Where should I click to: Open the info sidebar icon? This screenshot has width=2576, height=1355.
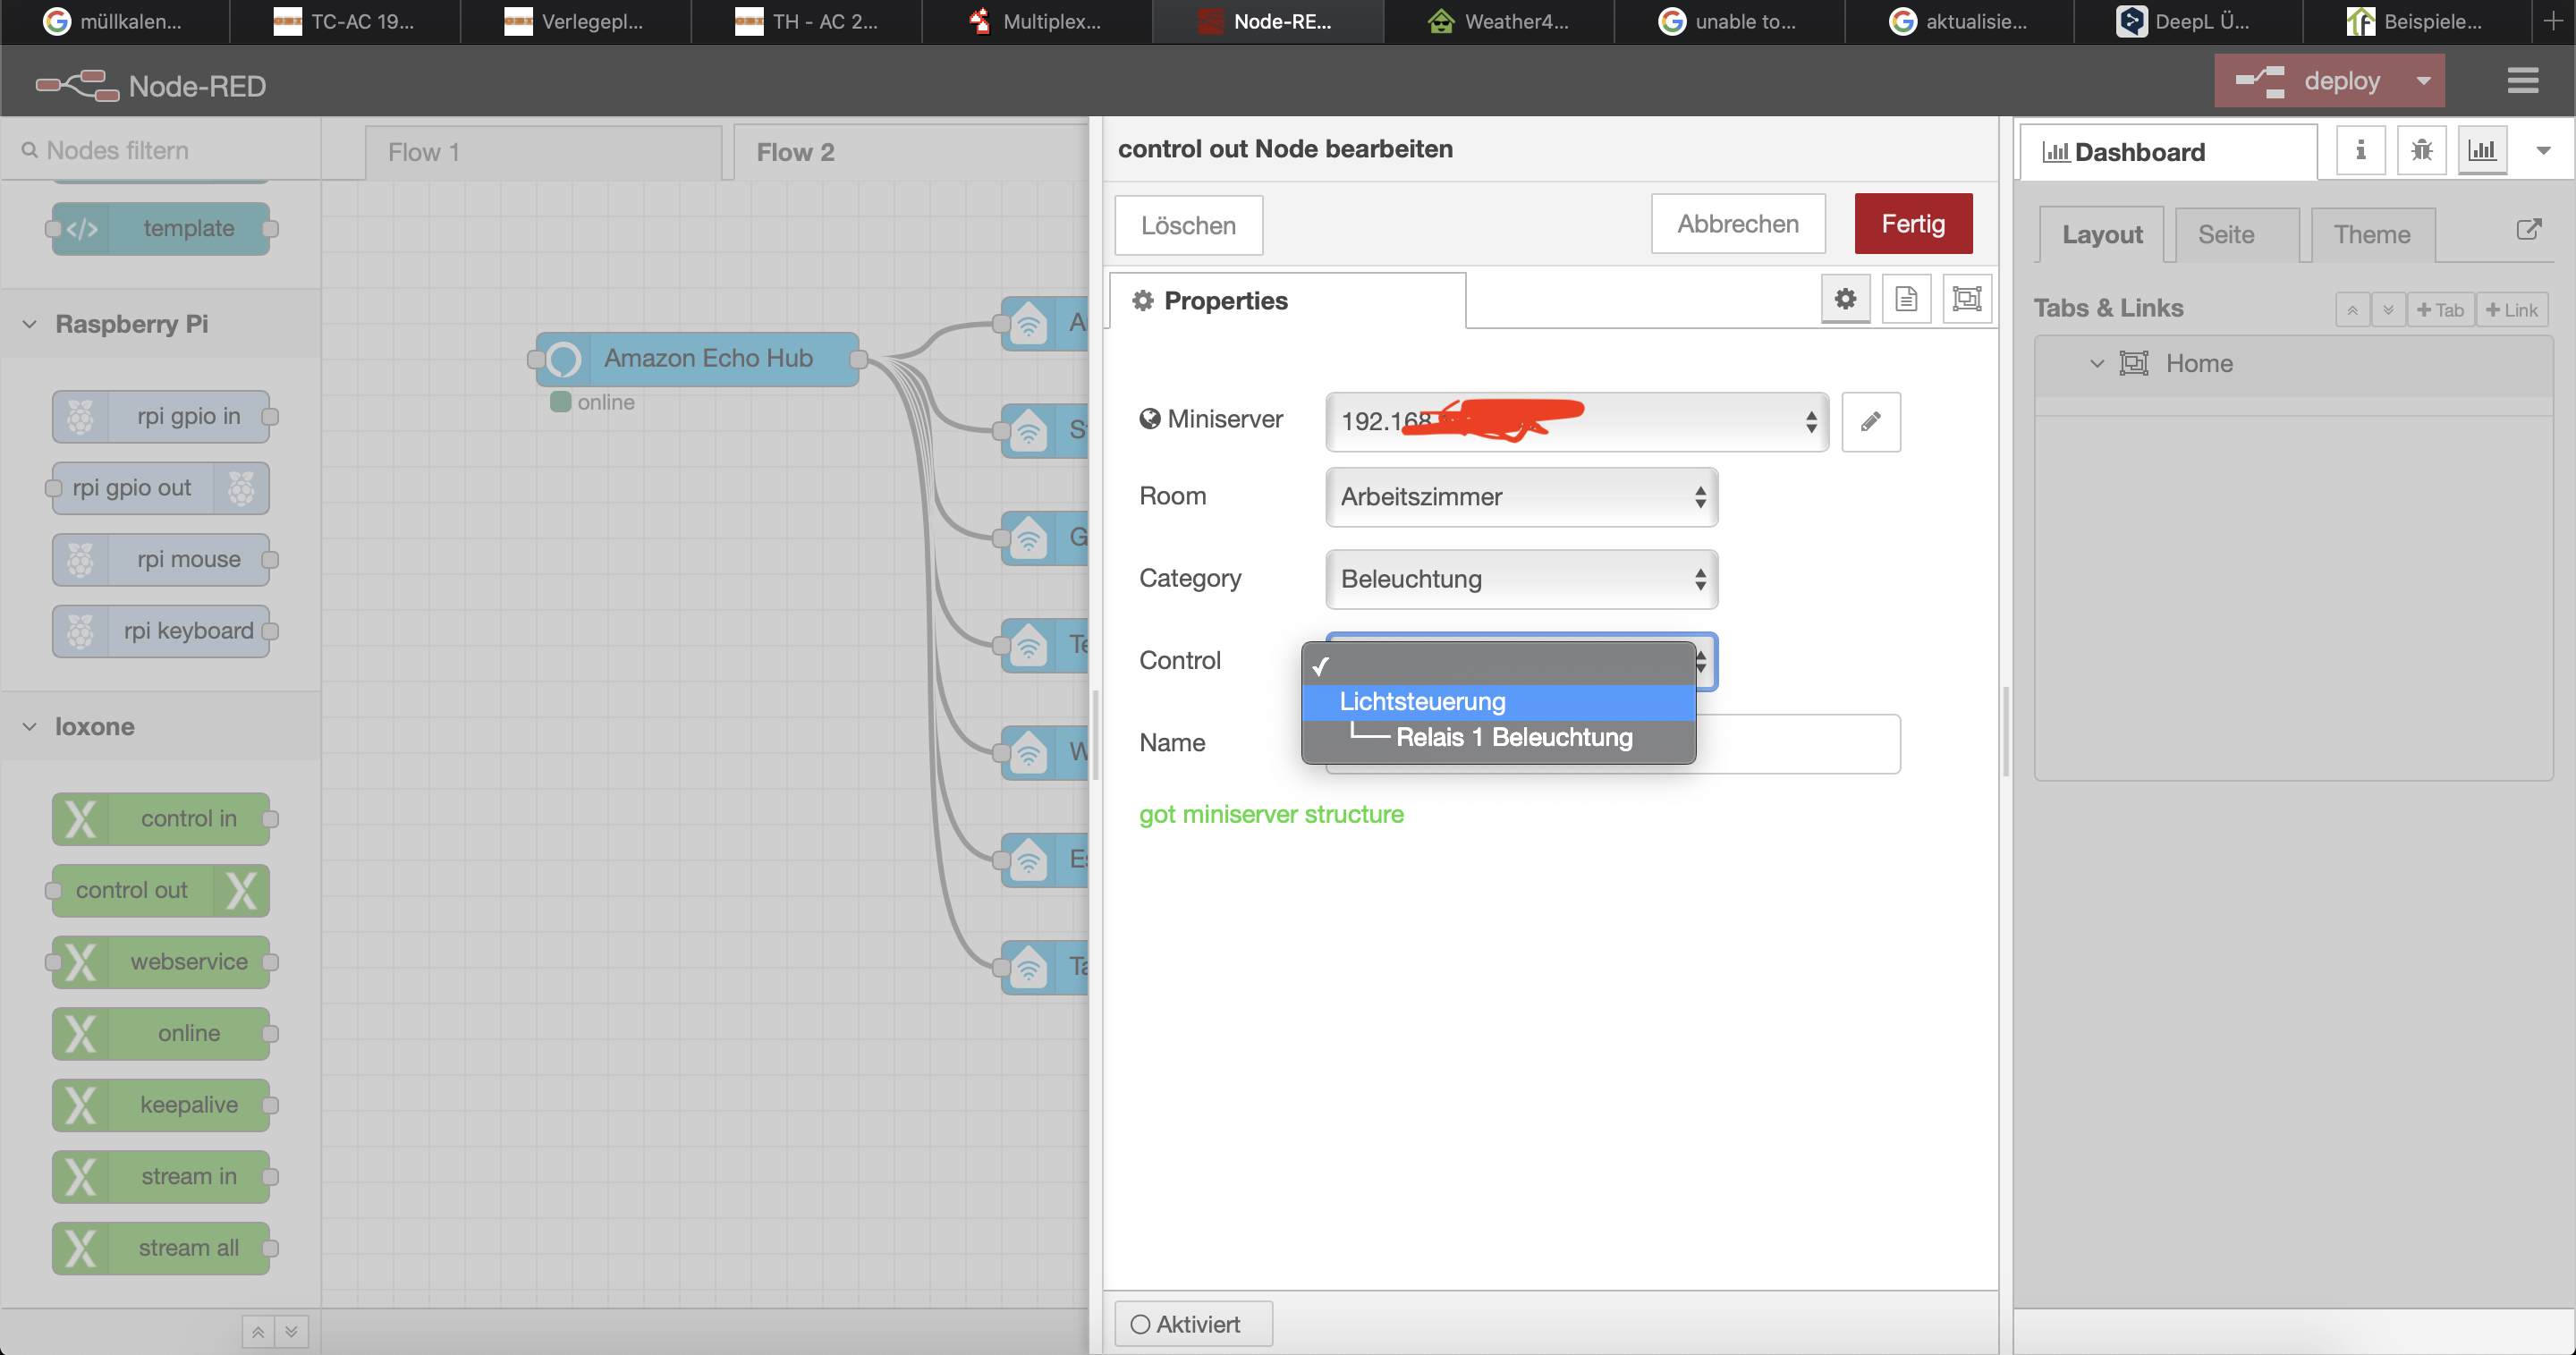pos(2360,151)
